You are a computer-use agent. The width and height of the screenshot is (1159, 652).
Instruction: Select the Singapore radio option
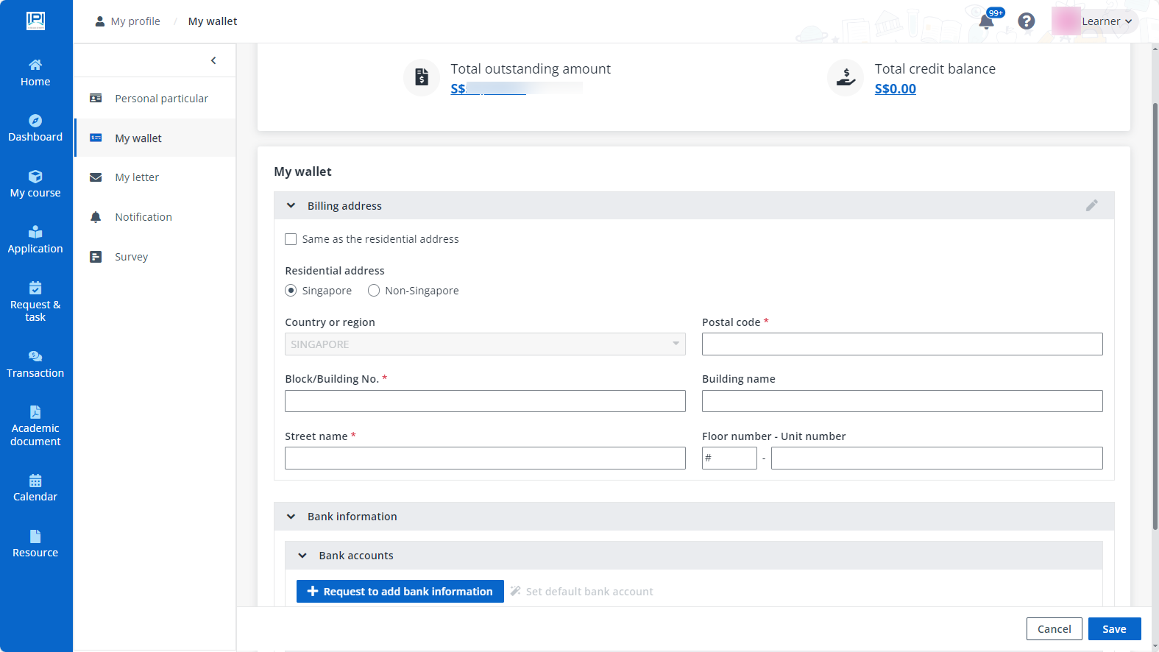[x=291, y=291]
